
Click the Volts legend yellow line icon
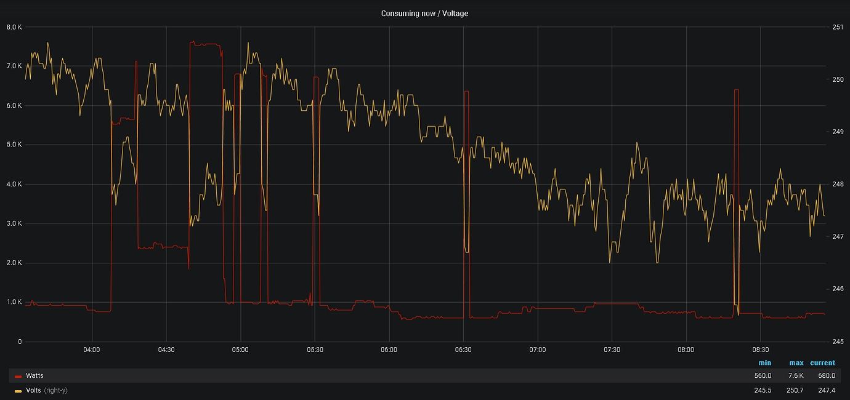point(18,390)
